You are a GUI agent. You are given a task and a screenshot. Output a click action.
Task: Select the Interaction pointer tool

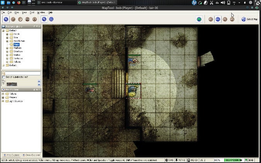coord(7,19)
